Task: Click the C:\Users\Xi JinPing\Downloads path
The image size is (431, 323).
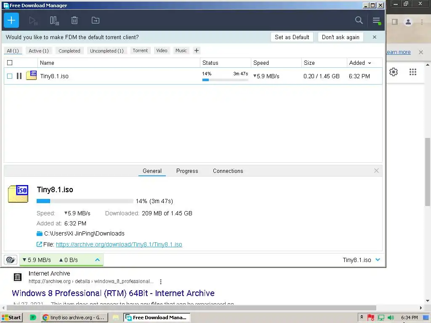Action: [84, 233]
